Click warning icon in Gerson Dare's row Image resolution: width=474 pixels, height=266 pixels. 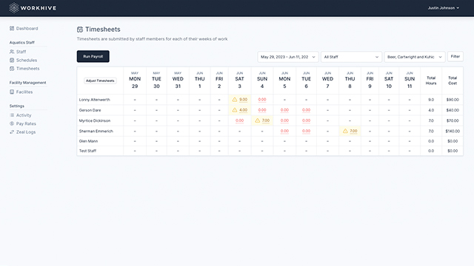[x=235, y=110]
